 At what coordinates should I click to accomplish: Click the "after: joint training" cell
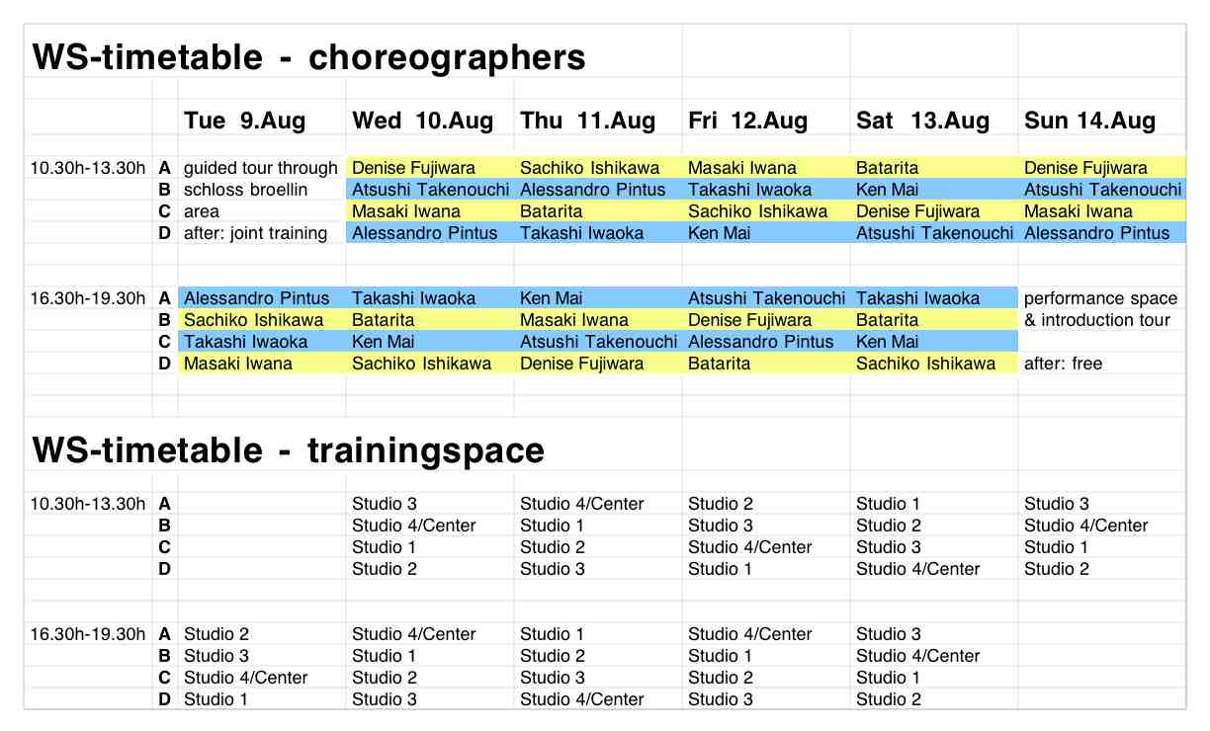(x=255, y=233)
